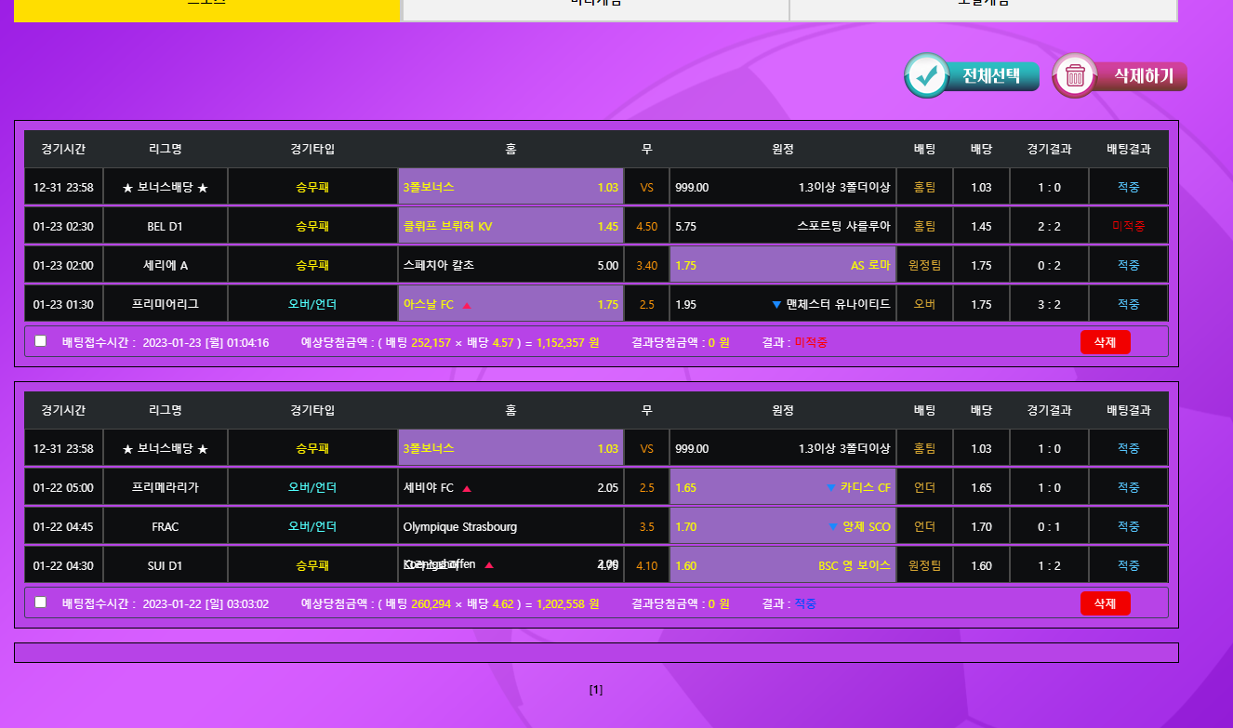Click the red up arrow beside 세비야 FC
This screenshot has width=1233, height=728.
pyautogui.click(x=467, y=488)
